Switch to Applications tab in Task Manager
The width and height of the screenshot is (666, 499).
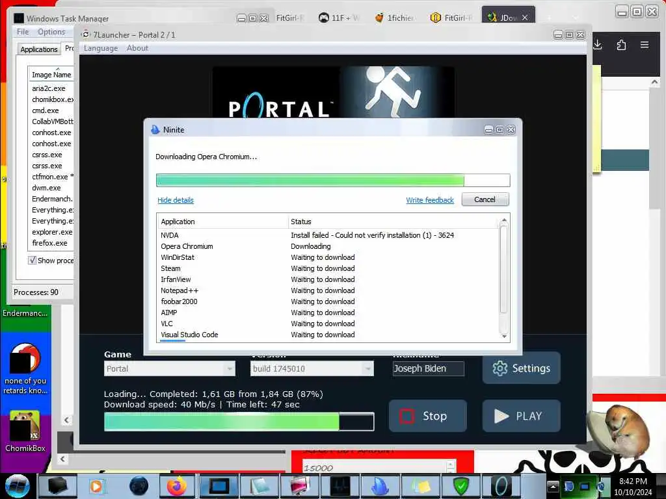(38, 49)
